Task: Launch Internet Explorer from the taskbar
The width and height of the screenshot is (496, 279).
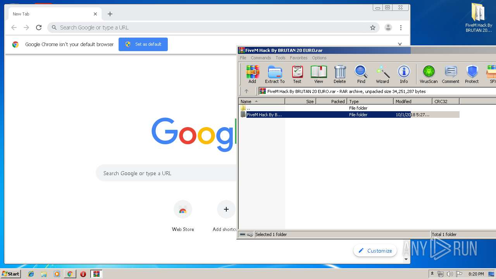Action: [31, 274]
